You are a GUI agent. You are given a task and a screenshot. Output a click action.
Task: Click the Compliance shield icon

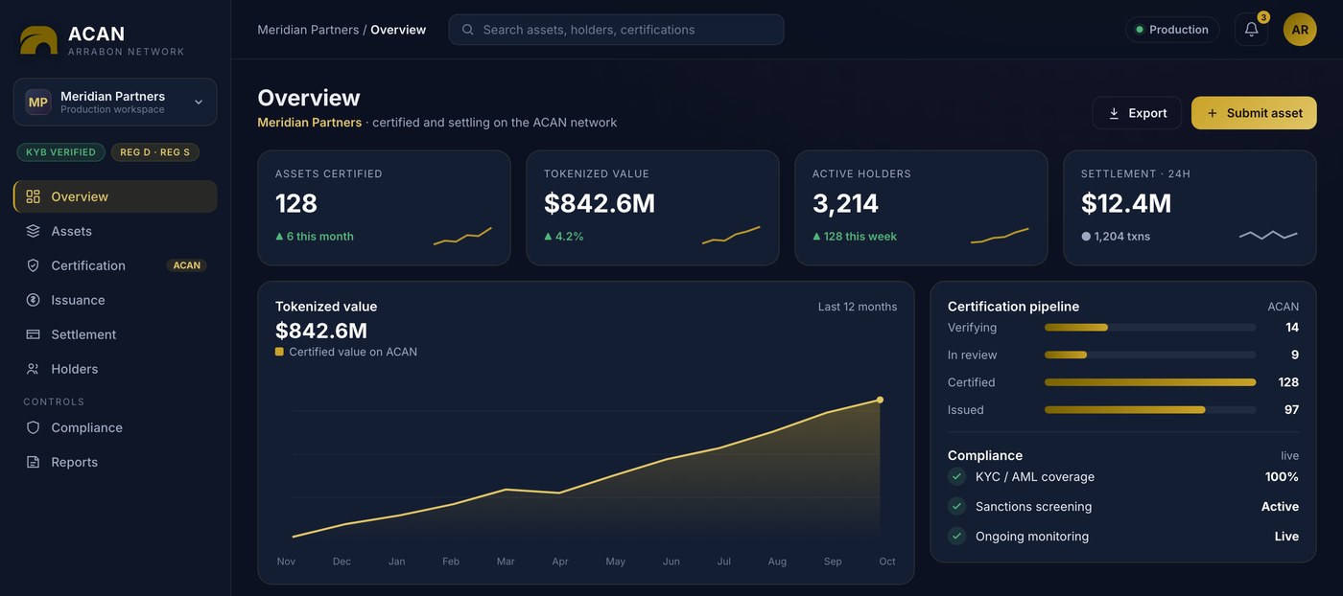34,427
